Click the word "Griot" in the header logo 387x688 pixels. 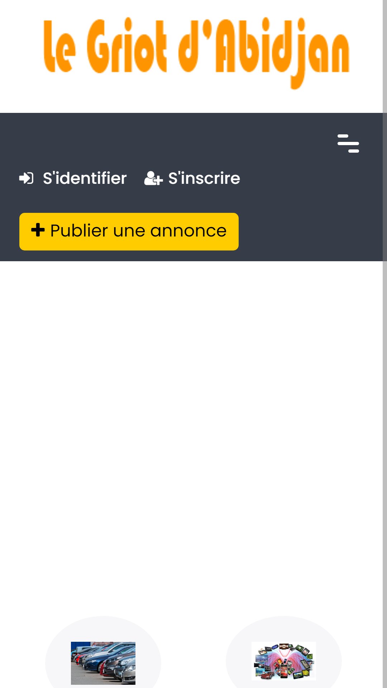pyautogui.click(x=127, y=46)
